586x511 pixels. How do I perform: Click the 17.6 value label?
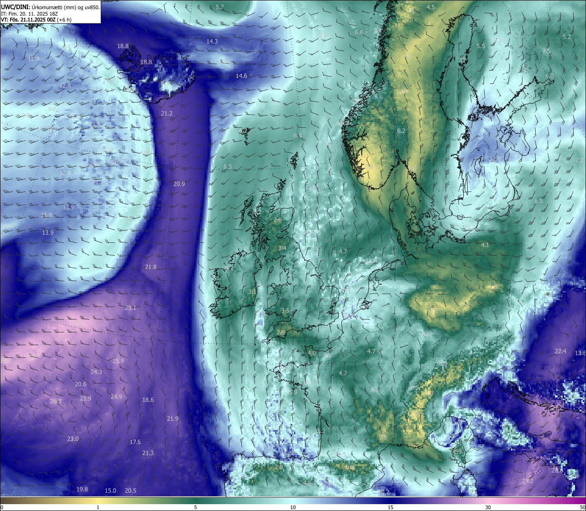pyautogui.click(x=135, y=442)
